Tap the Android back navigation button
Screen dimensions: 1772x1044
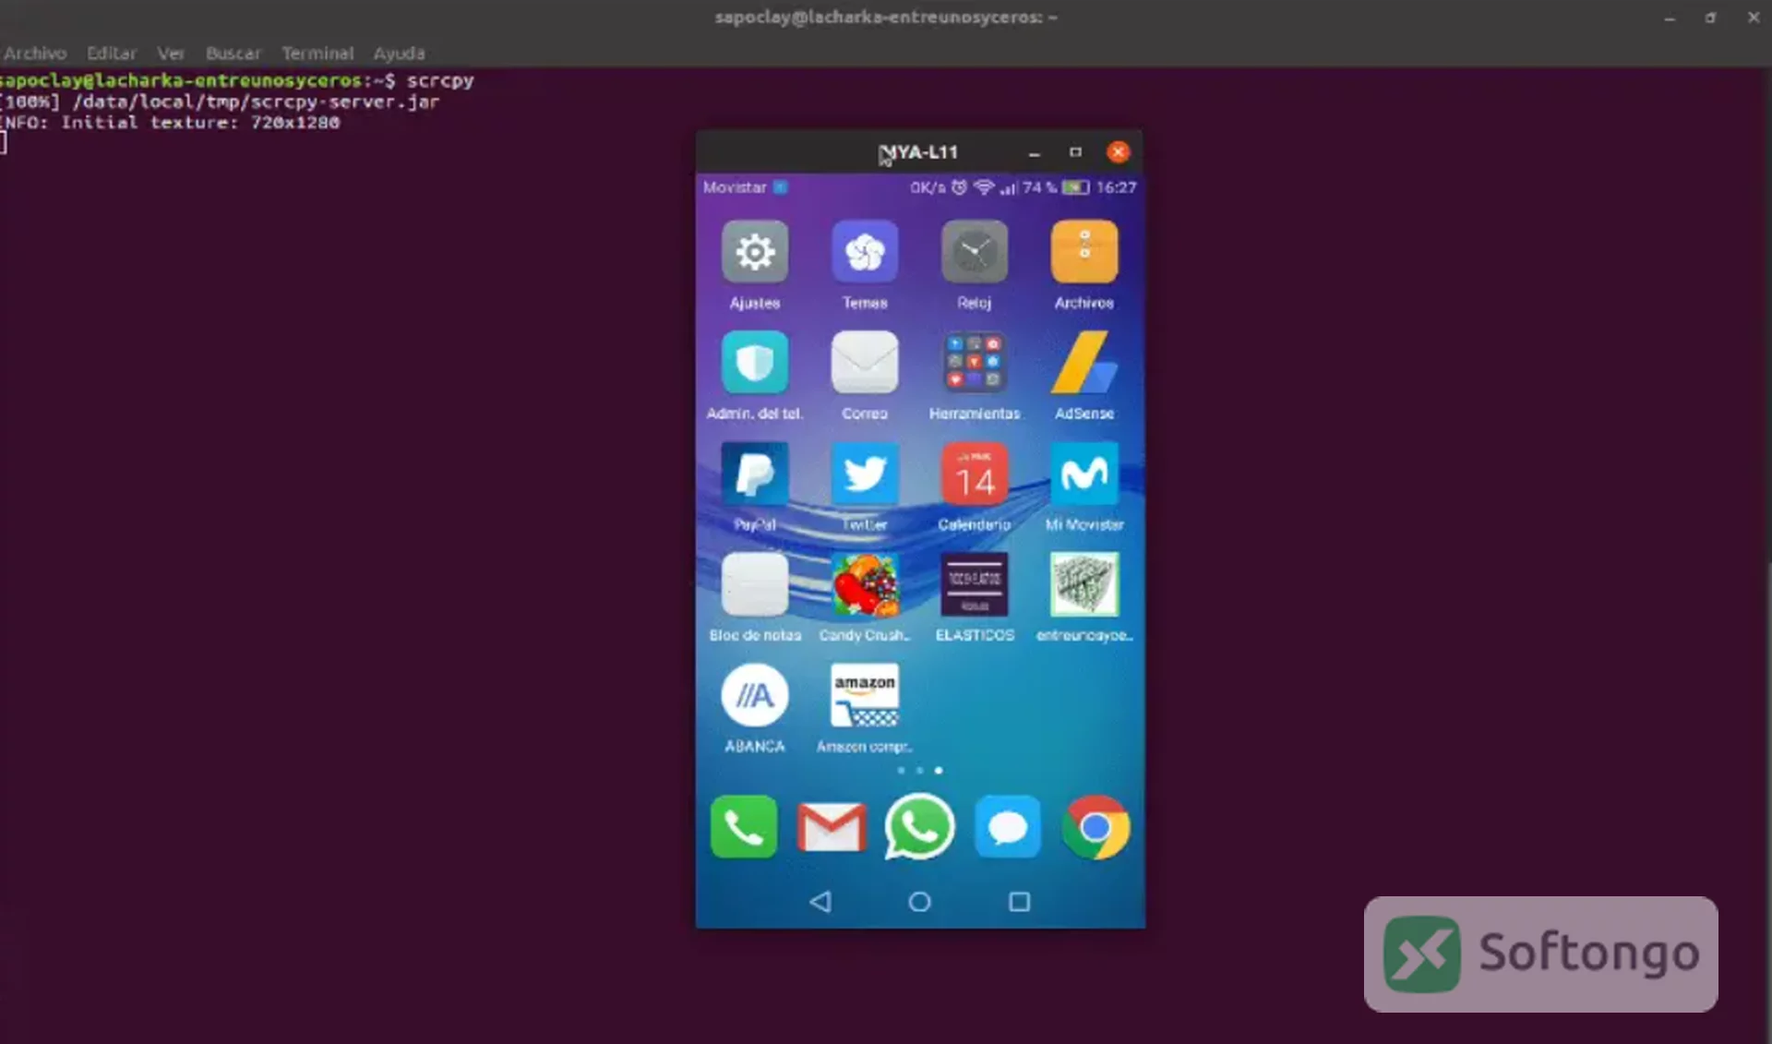click(x=820, y=901)
